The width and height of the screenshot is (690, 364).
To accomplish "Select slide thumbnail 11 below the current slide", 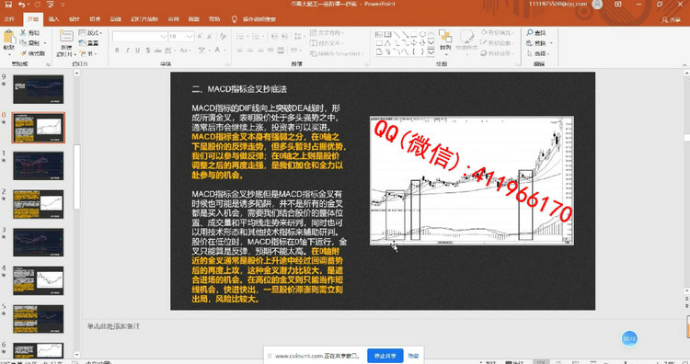I will click(x=39, y=165).
